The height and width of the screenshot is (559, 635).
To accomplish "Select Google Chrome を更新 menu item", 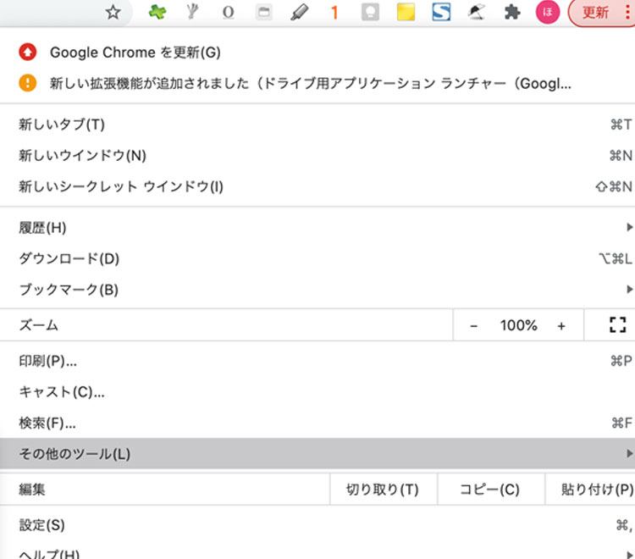I will coord(135,53).
